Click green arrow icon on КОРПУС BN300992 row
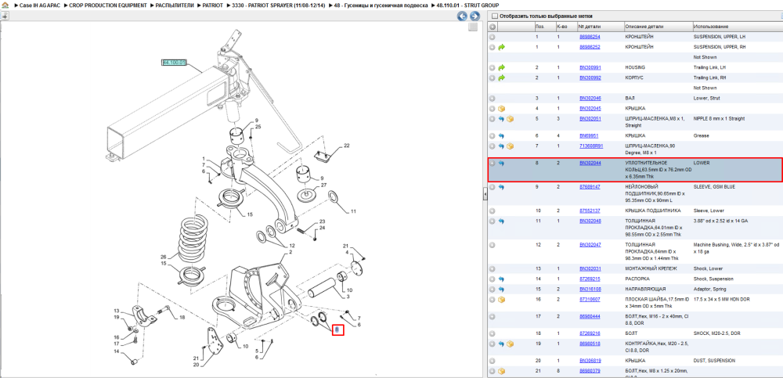The width and height of the screenshot is (783, 378). coord(502,78)
